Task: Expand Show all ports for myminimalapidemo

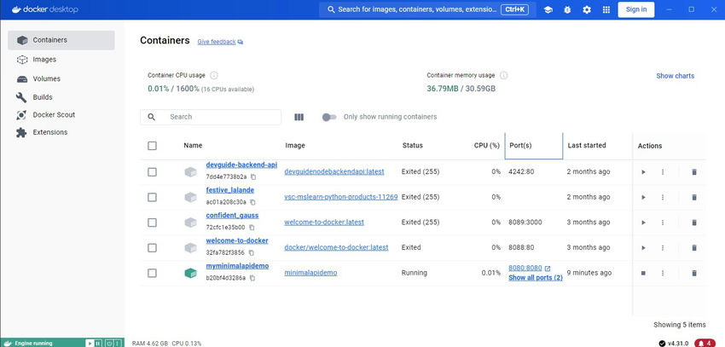Action: (x=535, y=278)
